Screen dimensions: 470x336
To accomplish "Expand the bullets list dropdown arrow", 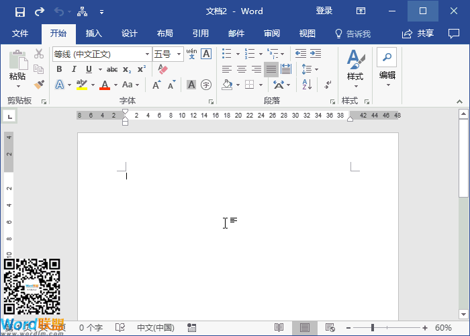I will point(238,54).
